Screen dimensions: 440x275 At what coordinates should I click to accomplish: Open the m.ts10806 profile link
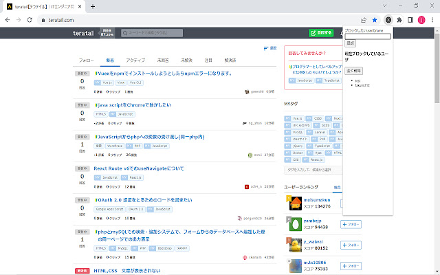(x=315, y=263)
